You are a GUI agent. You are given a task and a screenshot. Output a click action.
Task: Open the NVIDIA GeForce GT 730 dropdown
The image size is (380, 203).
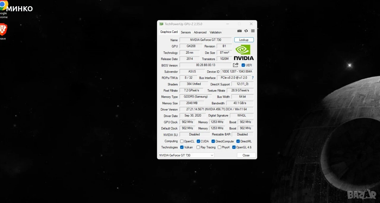(186, 155)
